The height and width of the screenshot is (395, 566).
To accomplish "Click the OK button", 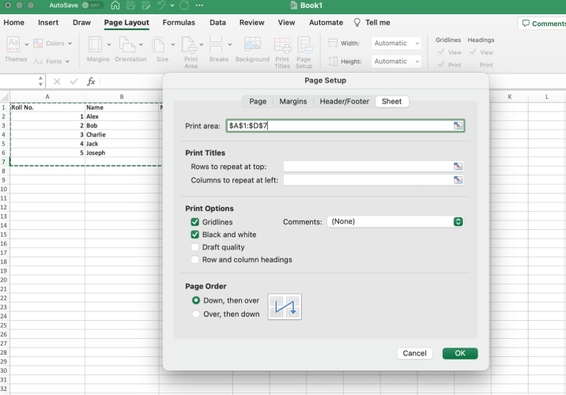I will coord(459,353).
